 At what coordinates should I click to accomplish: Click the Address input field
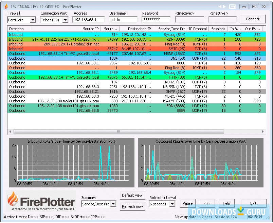[x=88, y=20]
